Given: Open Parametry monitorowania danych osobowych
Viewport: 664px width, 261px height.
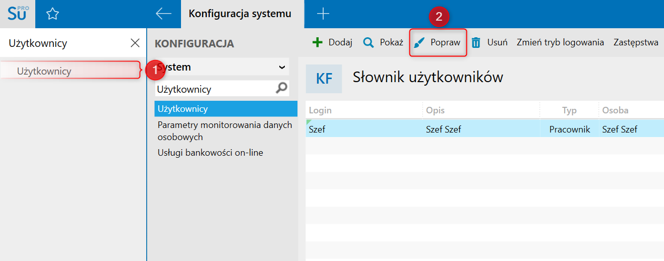Looking at the screenshot, I should [225, 130].
